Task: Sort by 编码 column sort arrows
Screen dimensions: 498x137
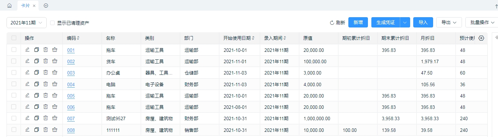Action: click(x=78, y=38)
